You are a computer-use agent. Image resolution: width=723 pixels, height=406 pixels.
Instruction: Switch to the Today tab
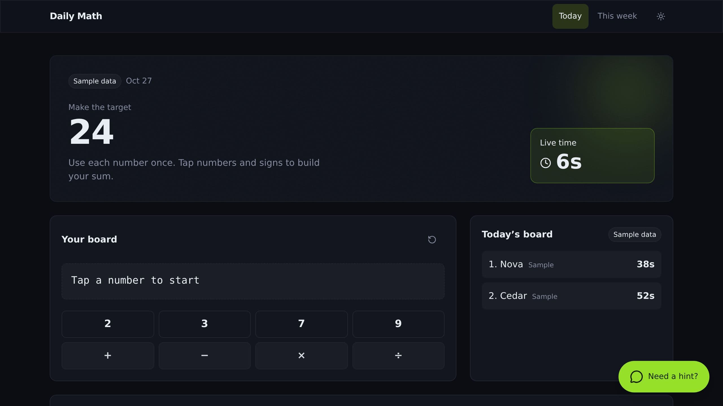570,16
